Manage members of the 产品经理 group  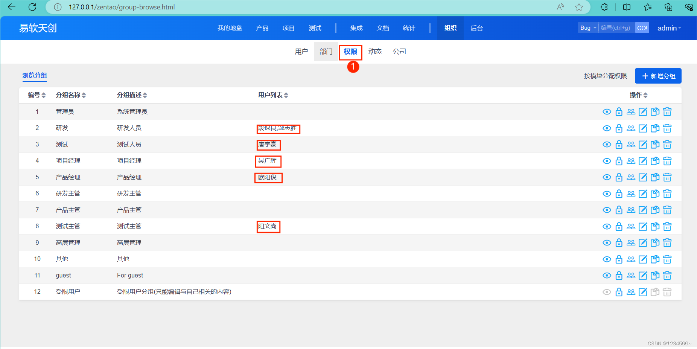click(x=631, y=177)
